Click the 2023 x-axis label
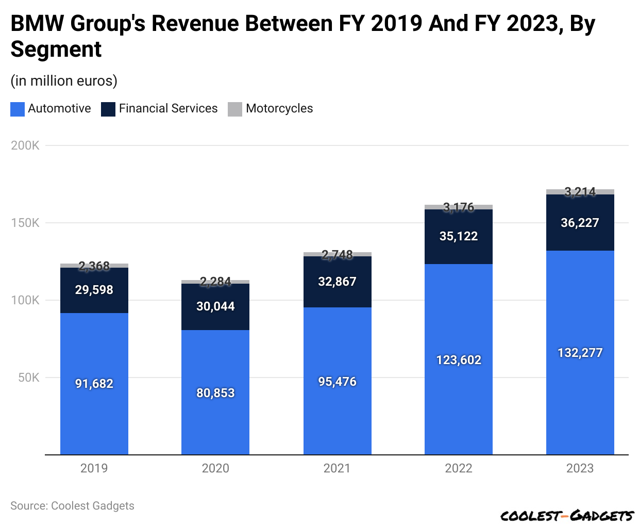Viewport: 639px width, 524px height. (x=580, y=468)
